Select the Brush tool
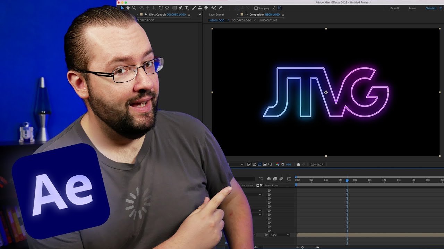 [194, 8]
